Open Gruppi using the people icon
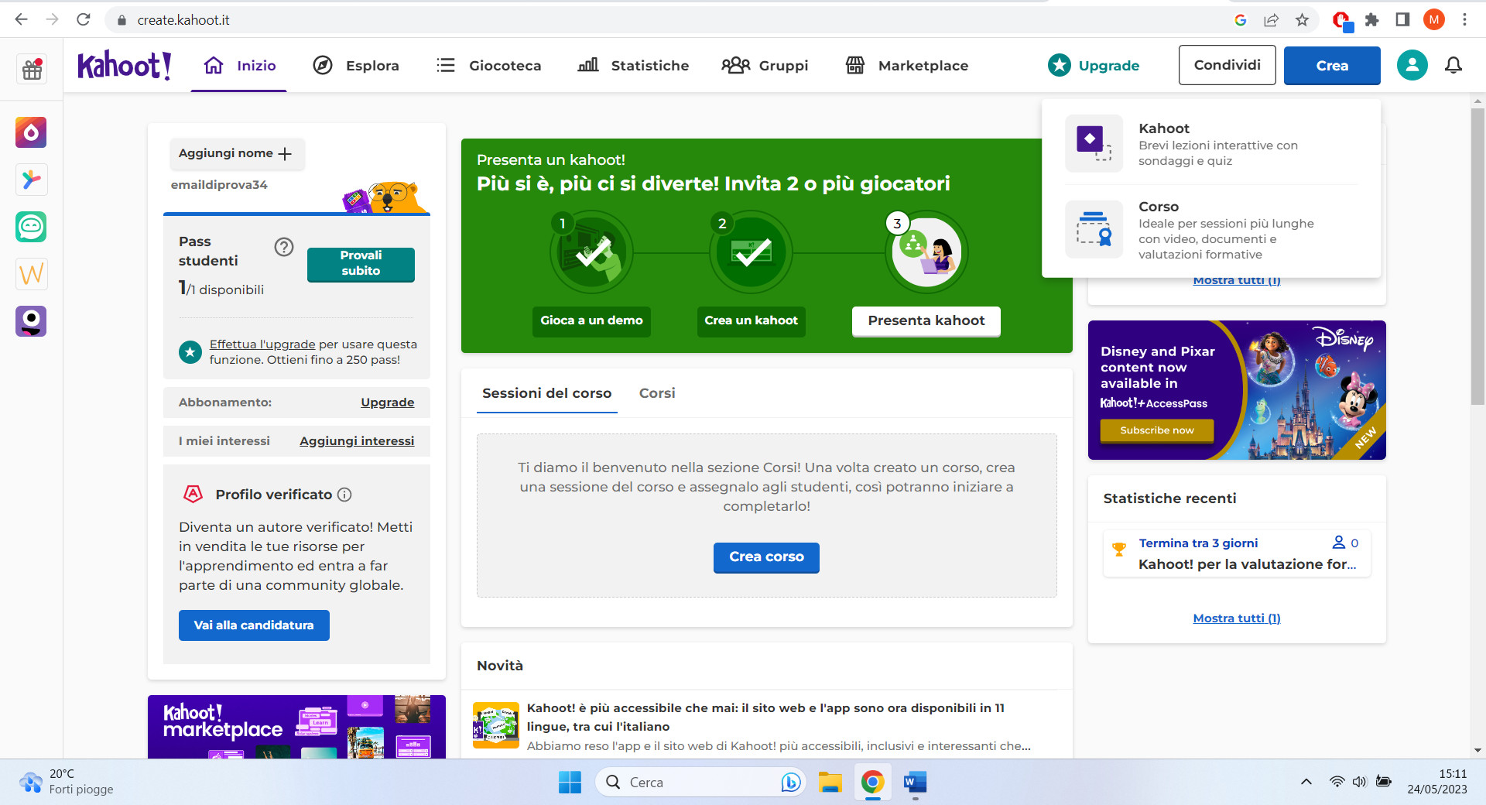The image size is (1486, 805). pos(737,66)
